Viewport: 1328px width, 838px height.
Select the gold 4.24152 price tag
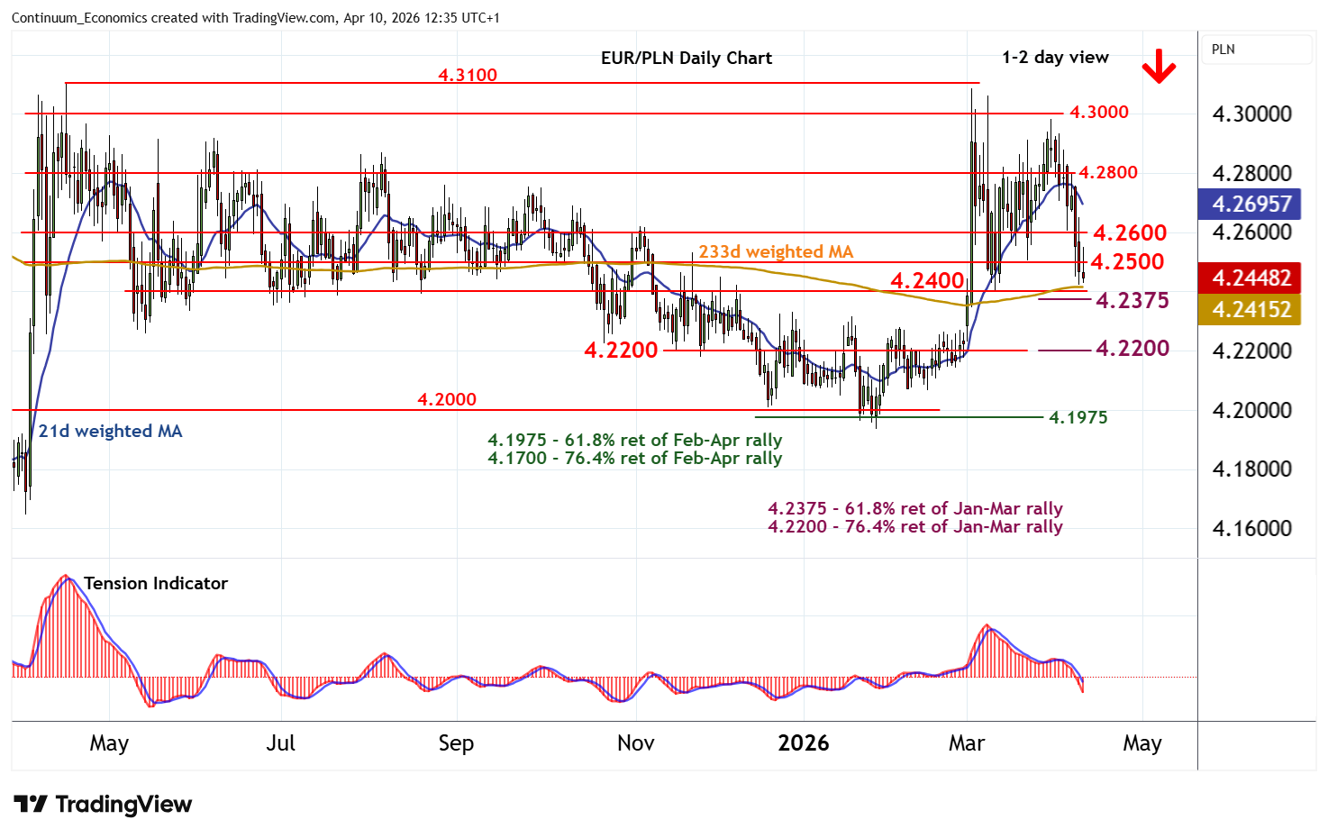pyautogui.click(x=1251, y=309)
